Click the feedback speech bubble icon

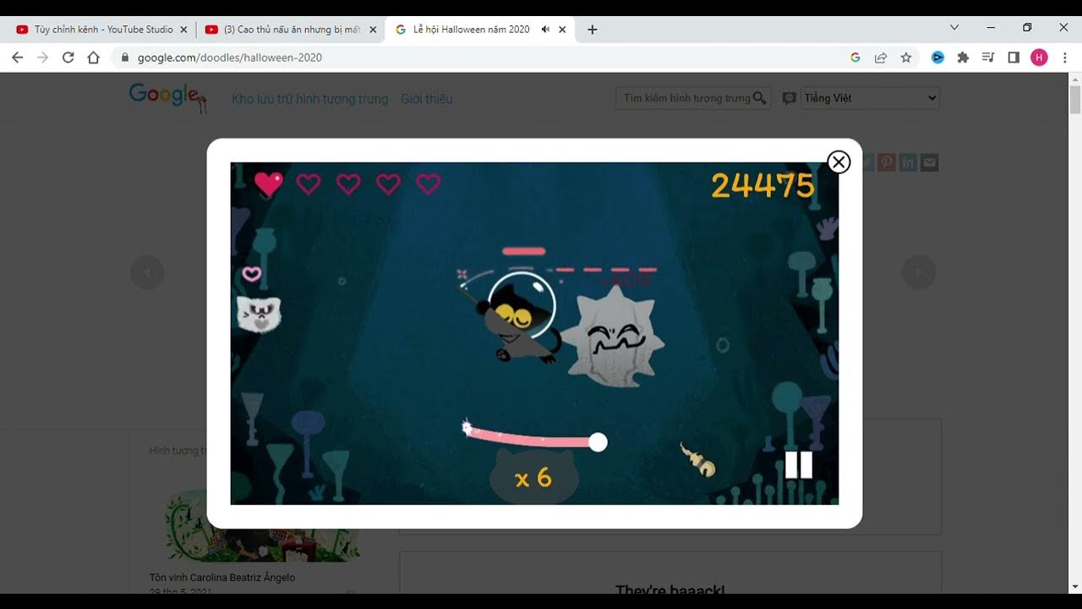click(789, 98)
